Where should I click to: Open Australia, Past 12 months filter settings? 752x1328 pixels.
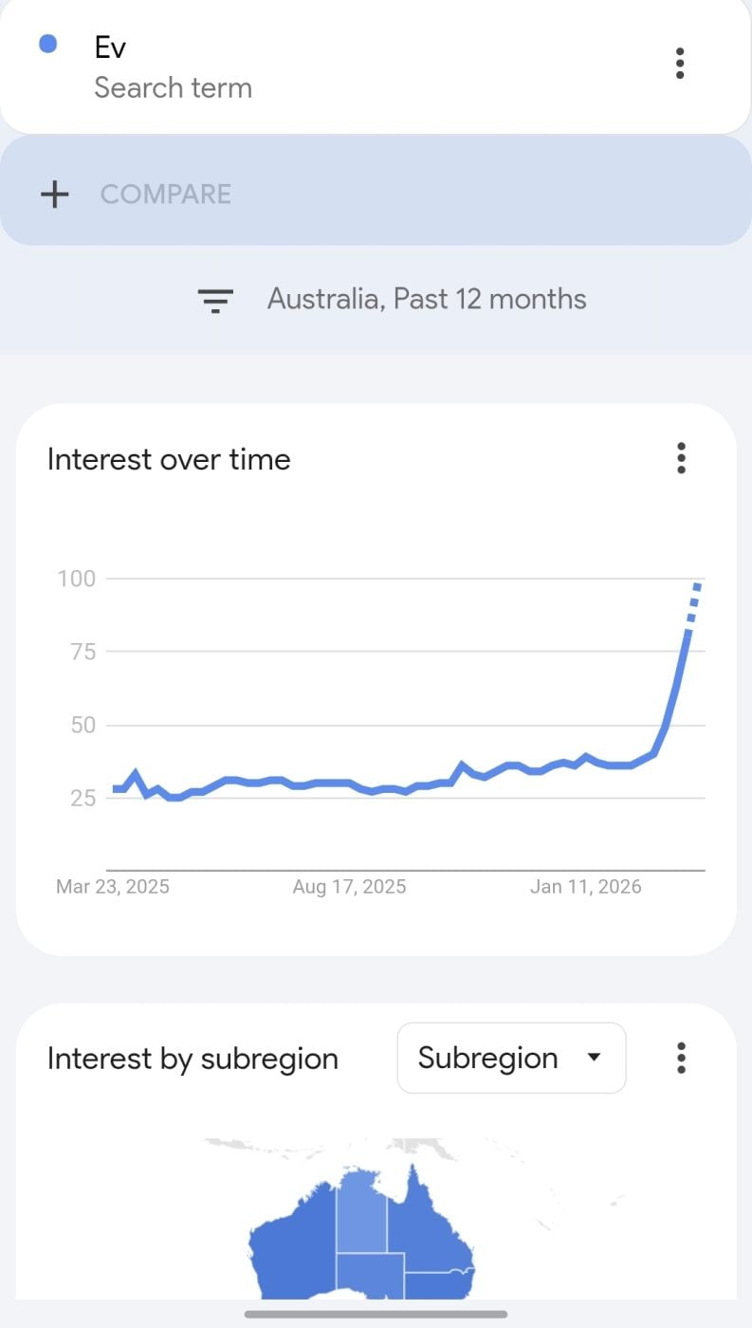coord(427,300)
